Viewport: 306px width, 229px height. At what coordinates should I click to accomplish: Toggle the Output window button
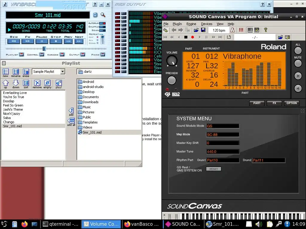point(83,55)
